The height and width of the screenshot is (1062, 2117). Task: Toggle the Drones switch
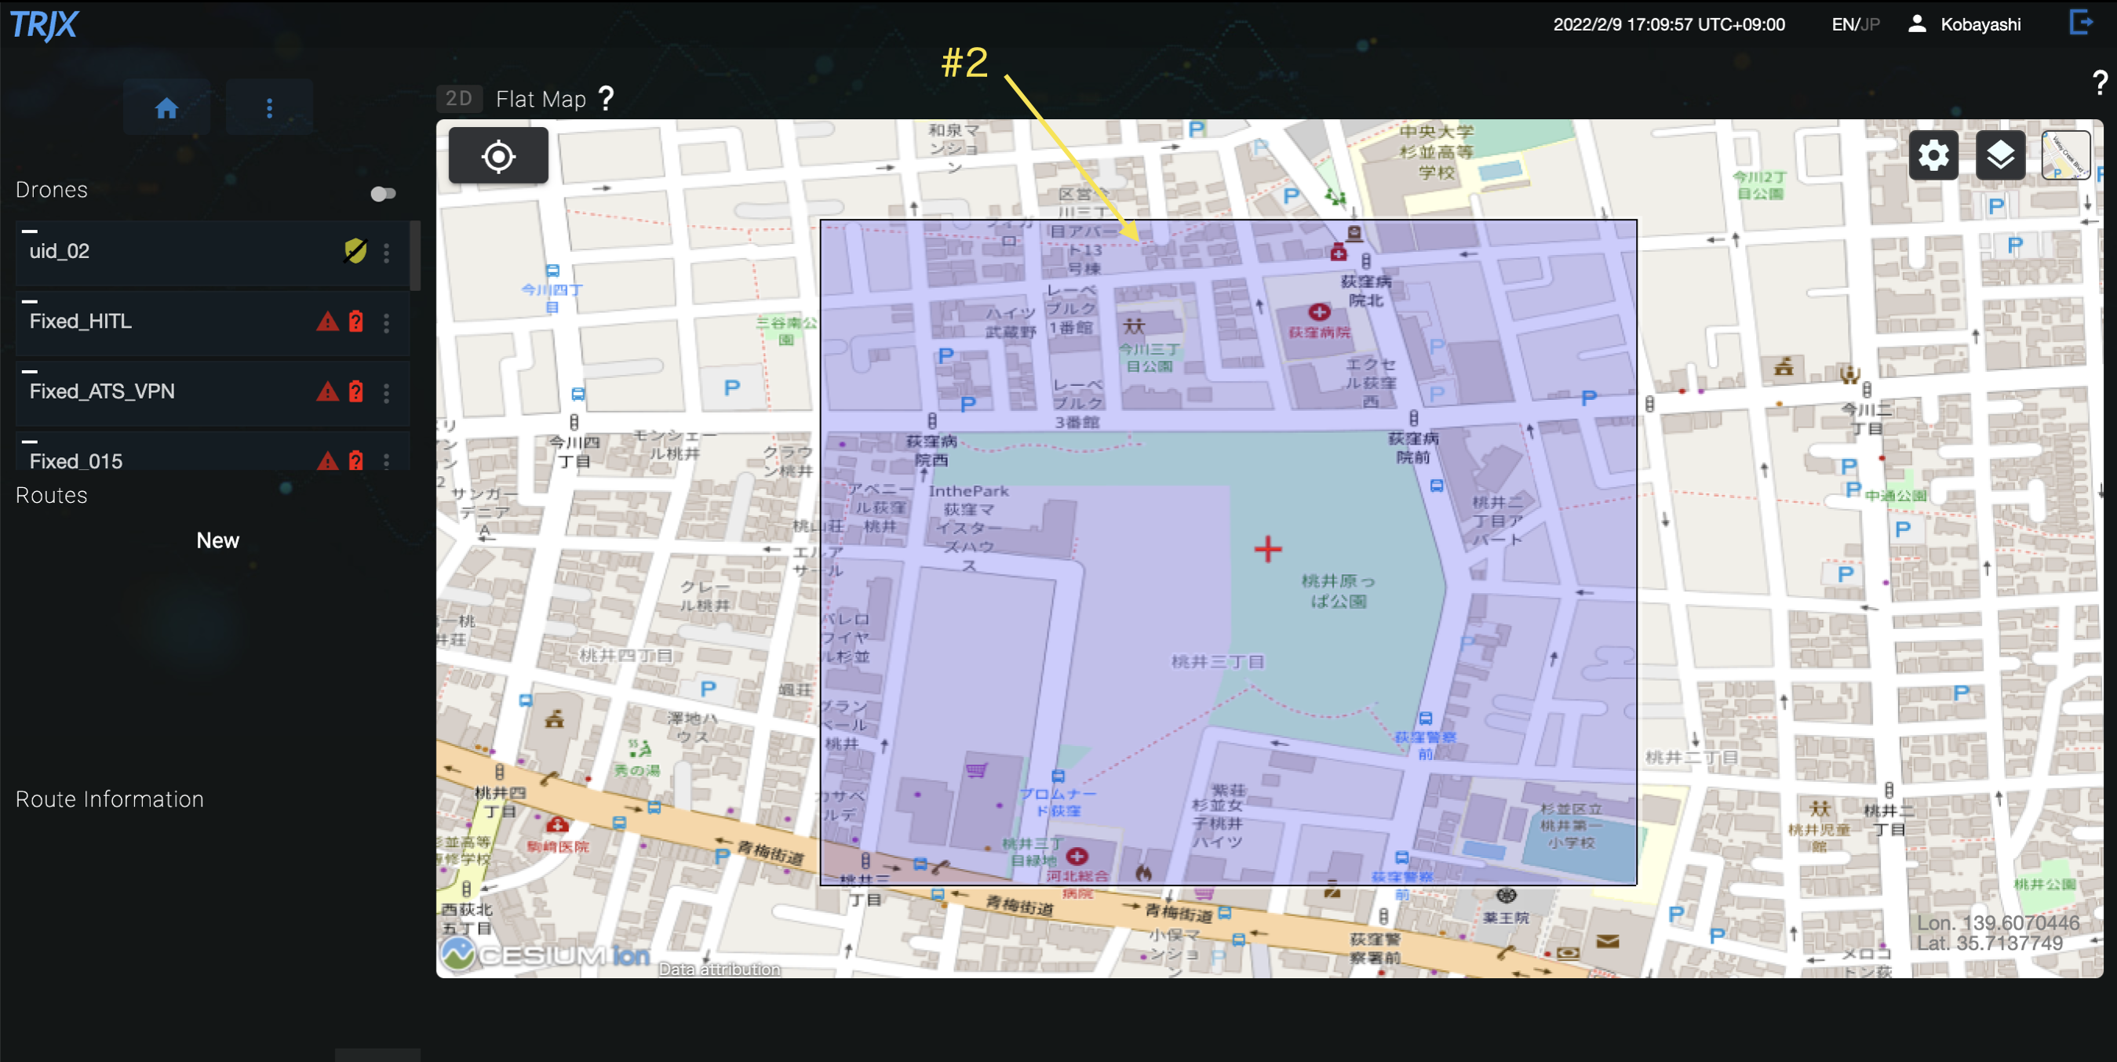pyautogui.click(x=383, y=194)
